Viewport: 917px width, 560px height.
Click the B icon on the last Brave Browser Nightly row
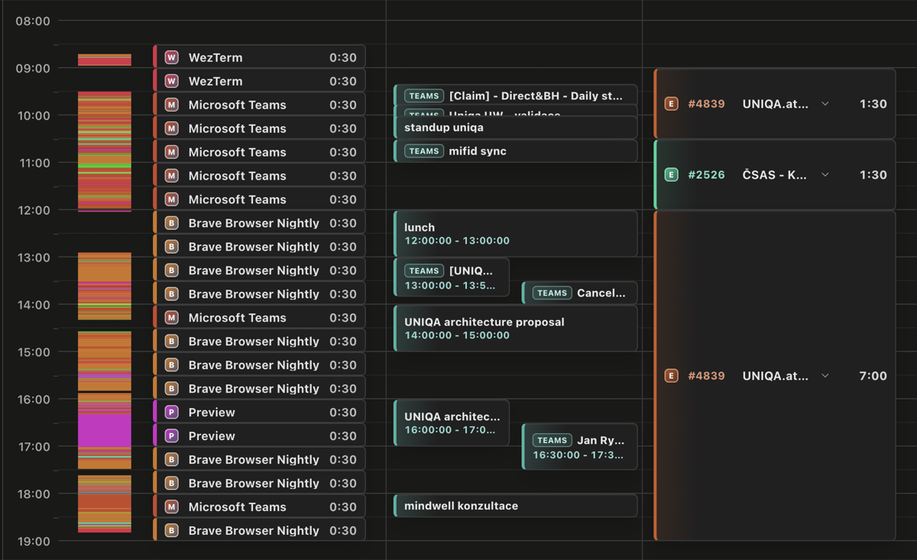[172, 531]
